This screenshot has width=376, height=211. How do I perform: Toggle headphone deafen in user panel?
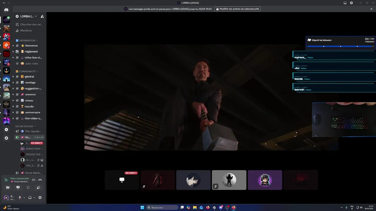coord(30,198)
